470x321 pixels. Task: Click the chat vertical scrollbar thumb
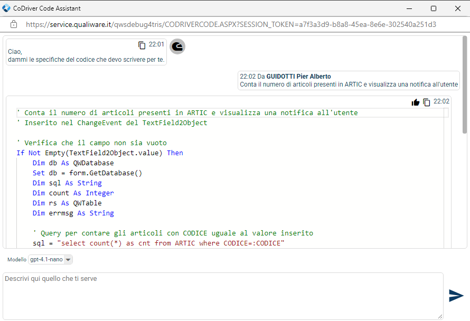465,84
